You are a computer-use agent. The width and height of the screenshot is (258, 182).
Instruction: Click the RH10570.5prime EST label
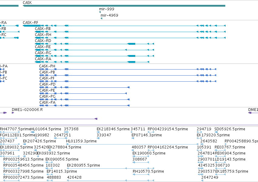point(148,171)
